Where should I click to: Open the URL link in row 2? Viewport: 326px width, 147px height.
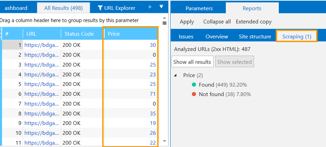tap(41, 55)
